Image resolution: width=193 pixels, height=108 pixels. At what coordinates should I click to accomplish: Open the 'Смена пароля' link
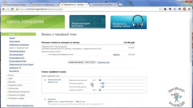click(14, 41)
